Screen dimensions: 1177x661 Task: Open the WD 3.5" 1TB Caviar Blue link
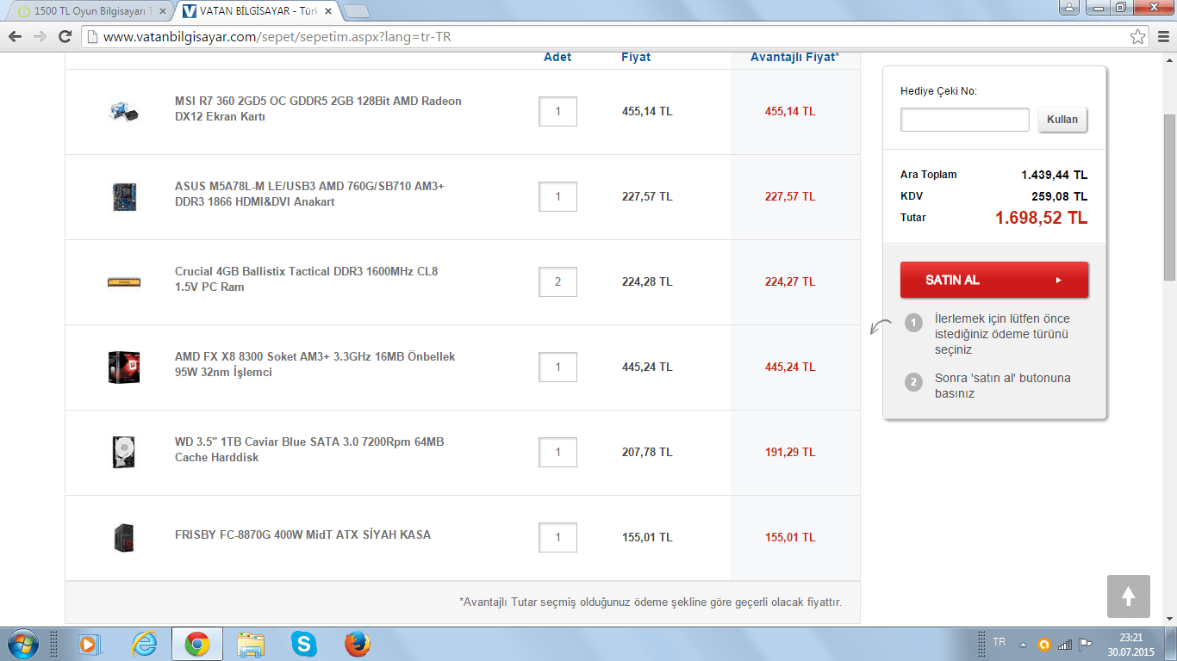click(x=309, y=449)
